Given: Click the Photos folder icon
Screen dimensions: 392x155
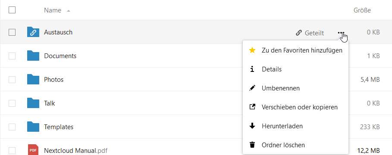Looking at the screenshot, I should click(x=33, y=79).
